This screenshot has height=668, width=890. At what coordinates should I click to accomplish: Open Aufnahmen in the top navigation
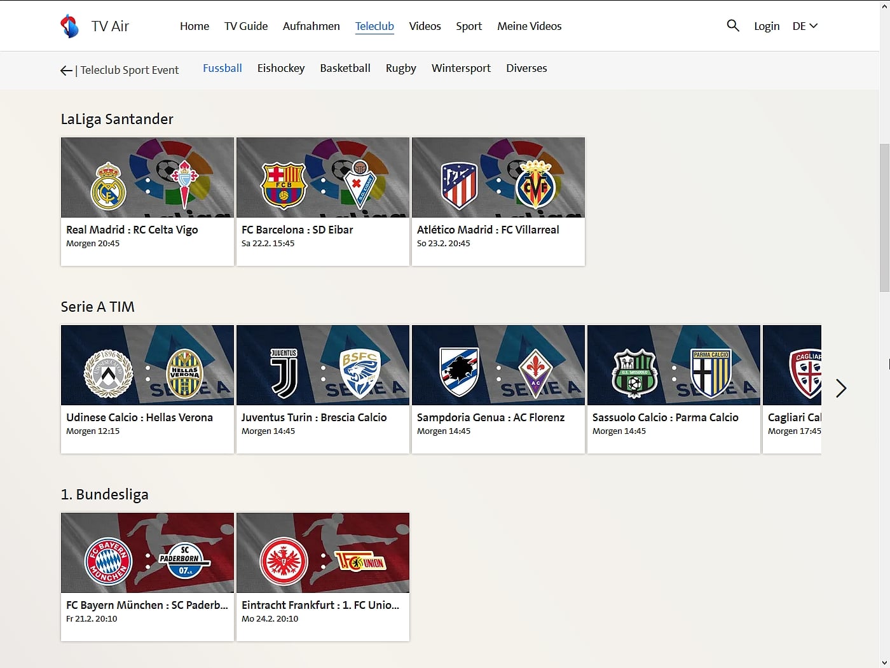(311, 26)
